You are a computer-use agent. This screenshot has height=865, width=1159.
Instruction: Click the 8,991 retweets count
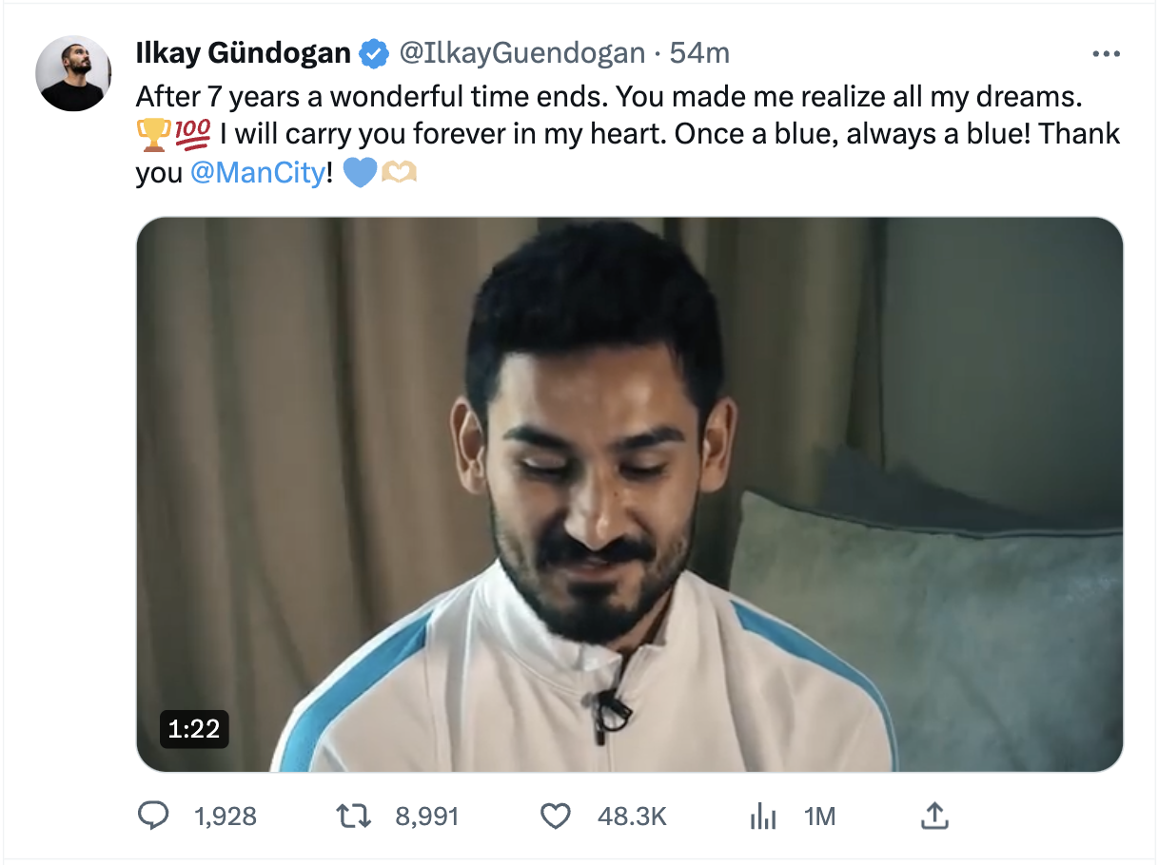tap(427, 816)
